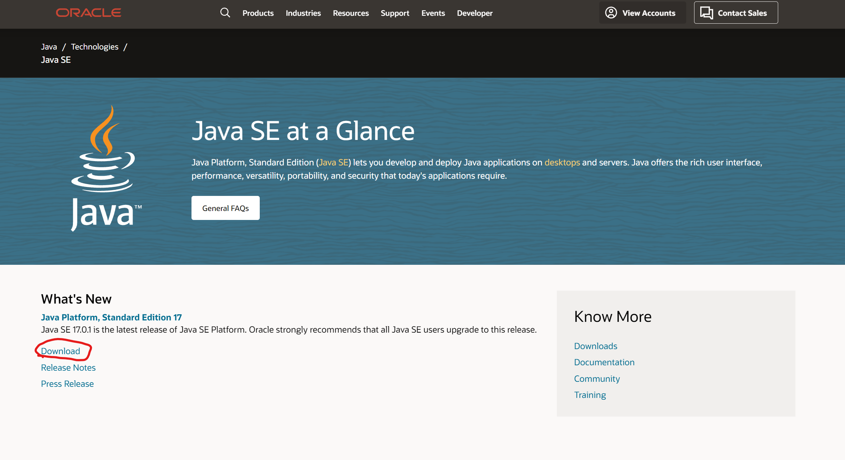Open the Resources menu
This screenshot has width=845, height=460.
tap(351, 13)
